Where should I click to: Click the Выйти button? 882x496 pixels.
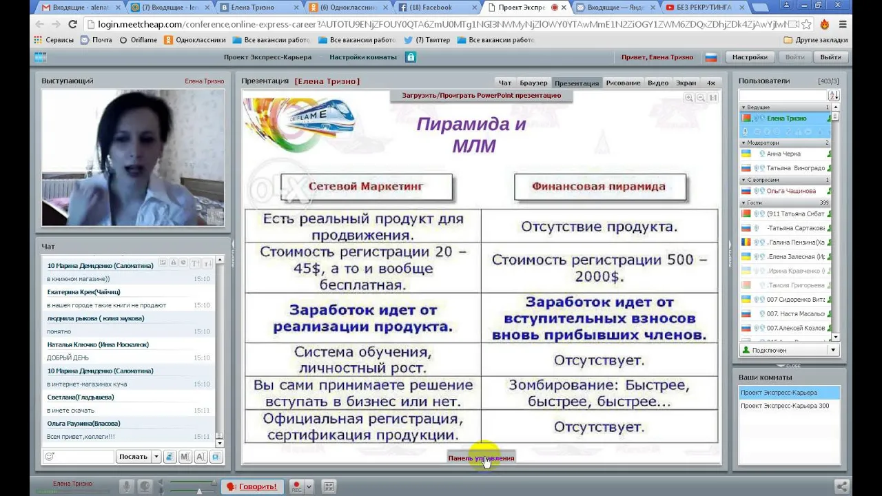(x=830, y=57)
